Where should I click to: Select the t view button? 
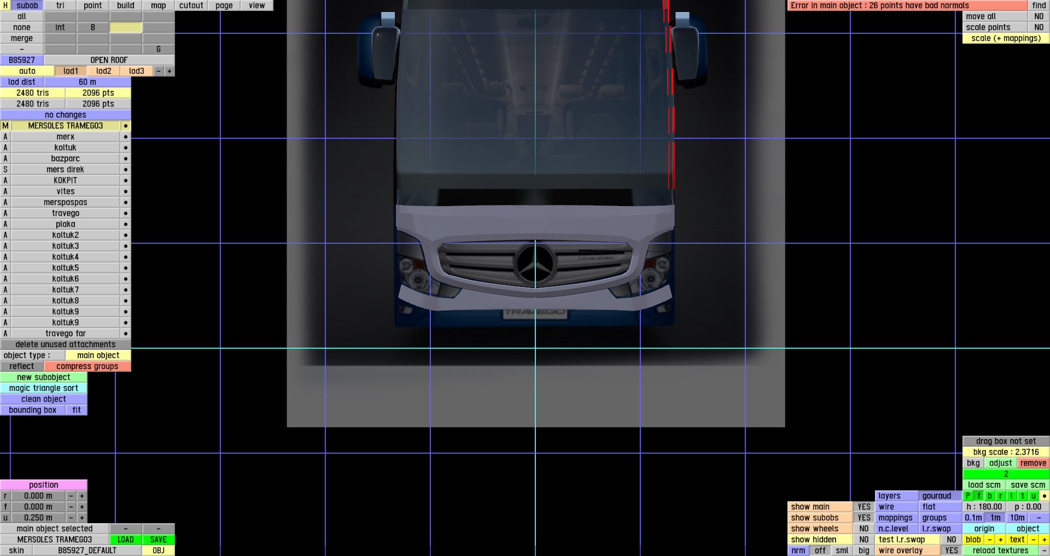(x=1023, y=496)
